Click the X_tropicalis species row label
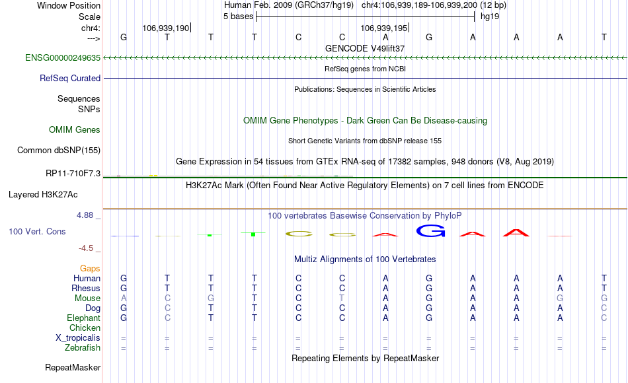The width and height of the screenshot is (628, 383). [x=78, y=338]
